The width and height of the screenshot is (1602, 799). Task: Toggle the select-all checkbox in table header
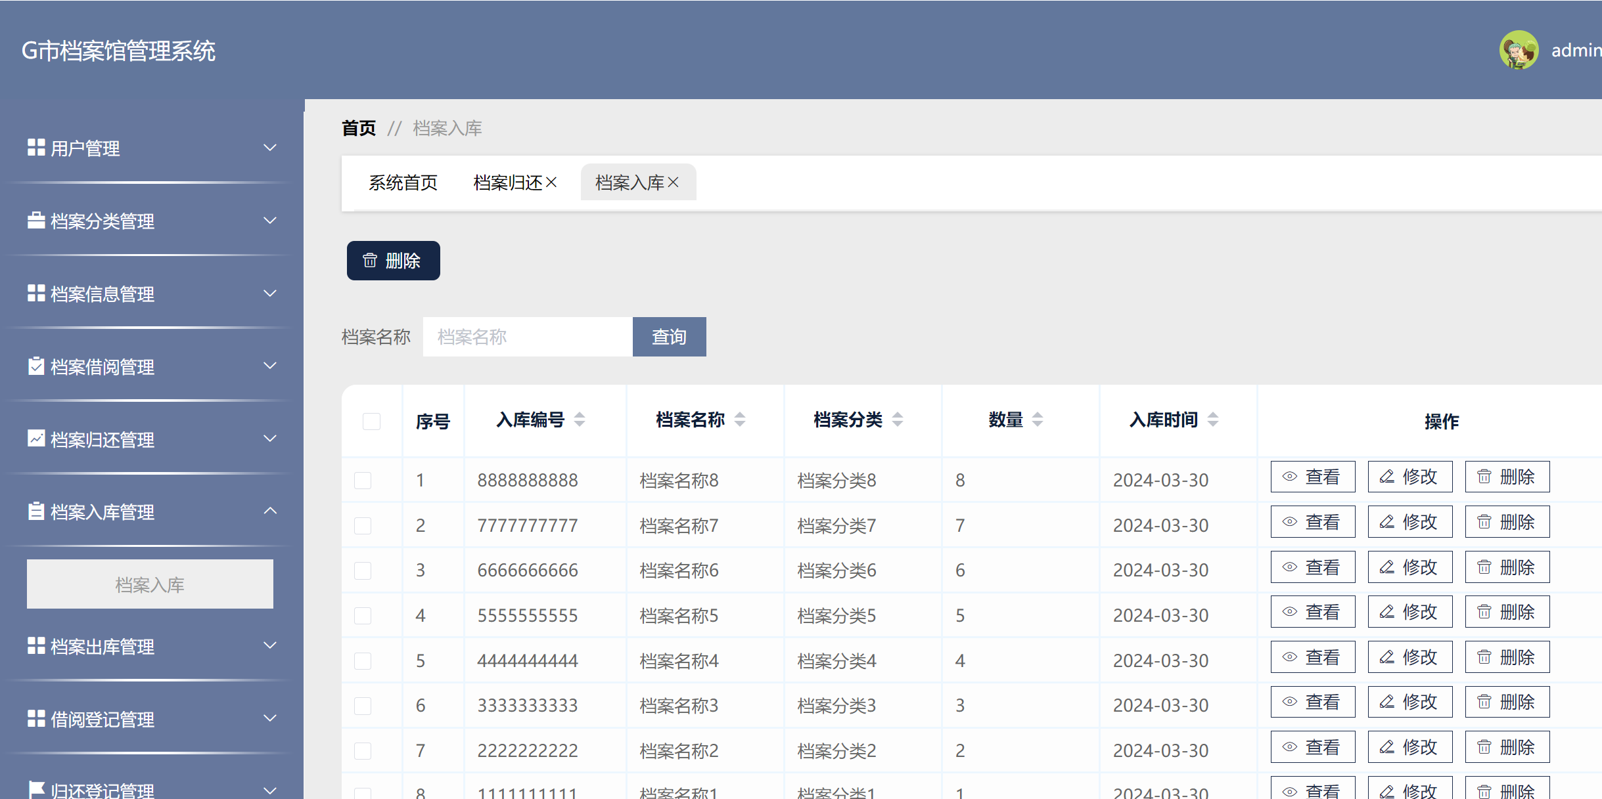[371, 421]
